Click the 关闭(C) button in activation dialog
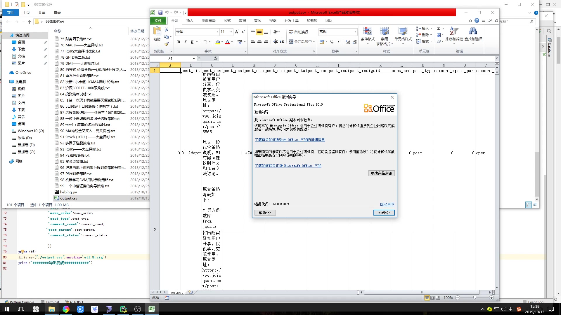561x315 pixels. (384, 213)
